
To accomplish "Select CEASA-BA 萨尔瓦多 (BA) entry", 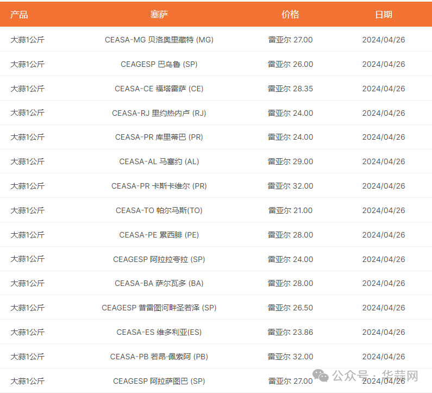I will click(x=159, y=283).
